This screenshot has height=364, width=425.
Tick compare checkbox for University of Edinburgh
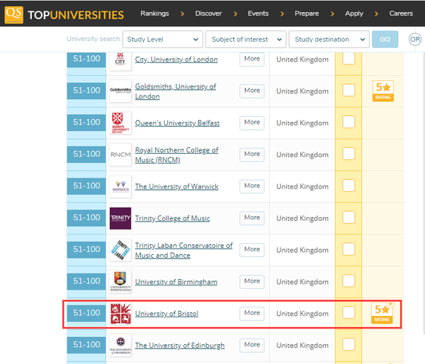coord(348,344)
